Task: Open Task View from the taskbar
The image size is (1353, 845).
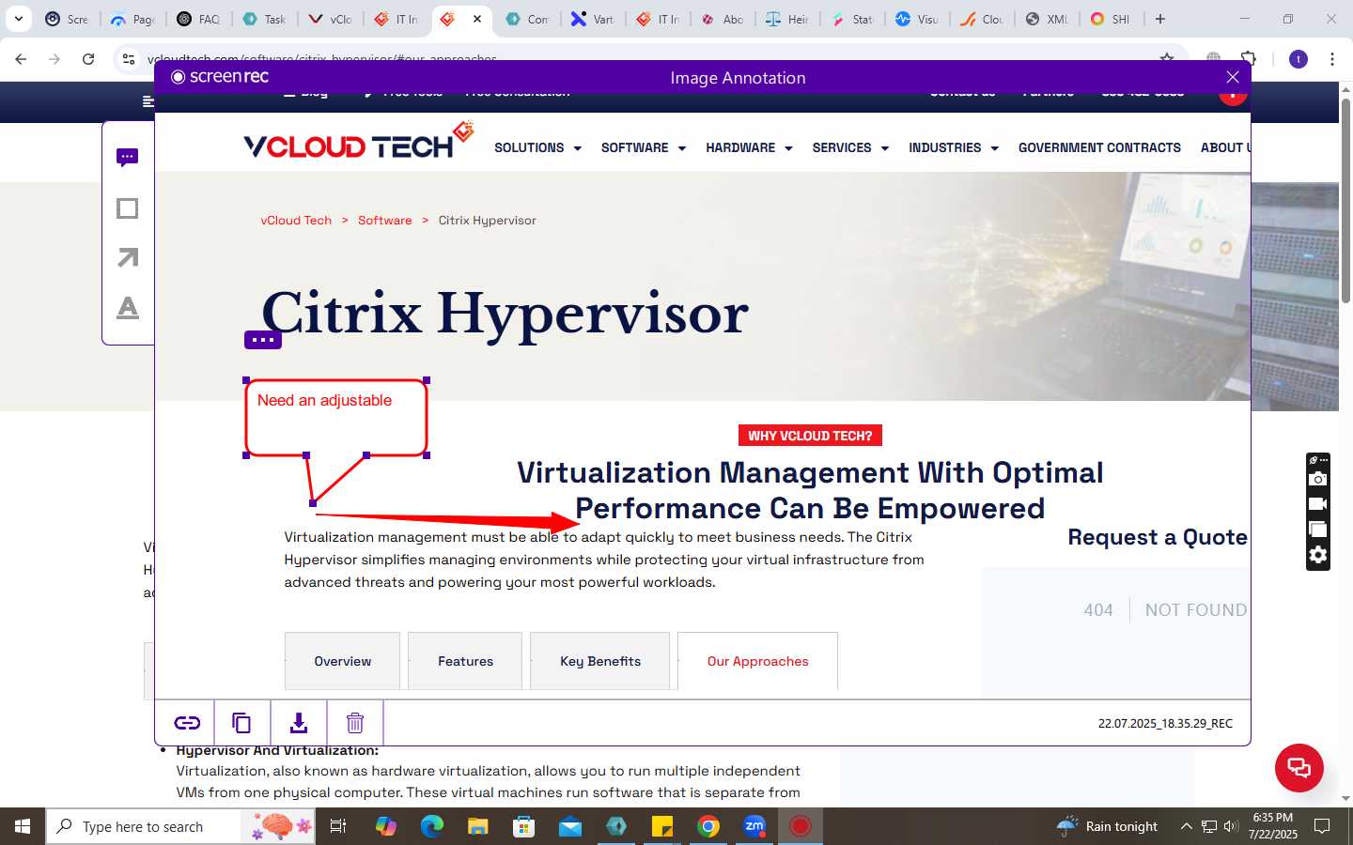Action: tap(338, 826)
